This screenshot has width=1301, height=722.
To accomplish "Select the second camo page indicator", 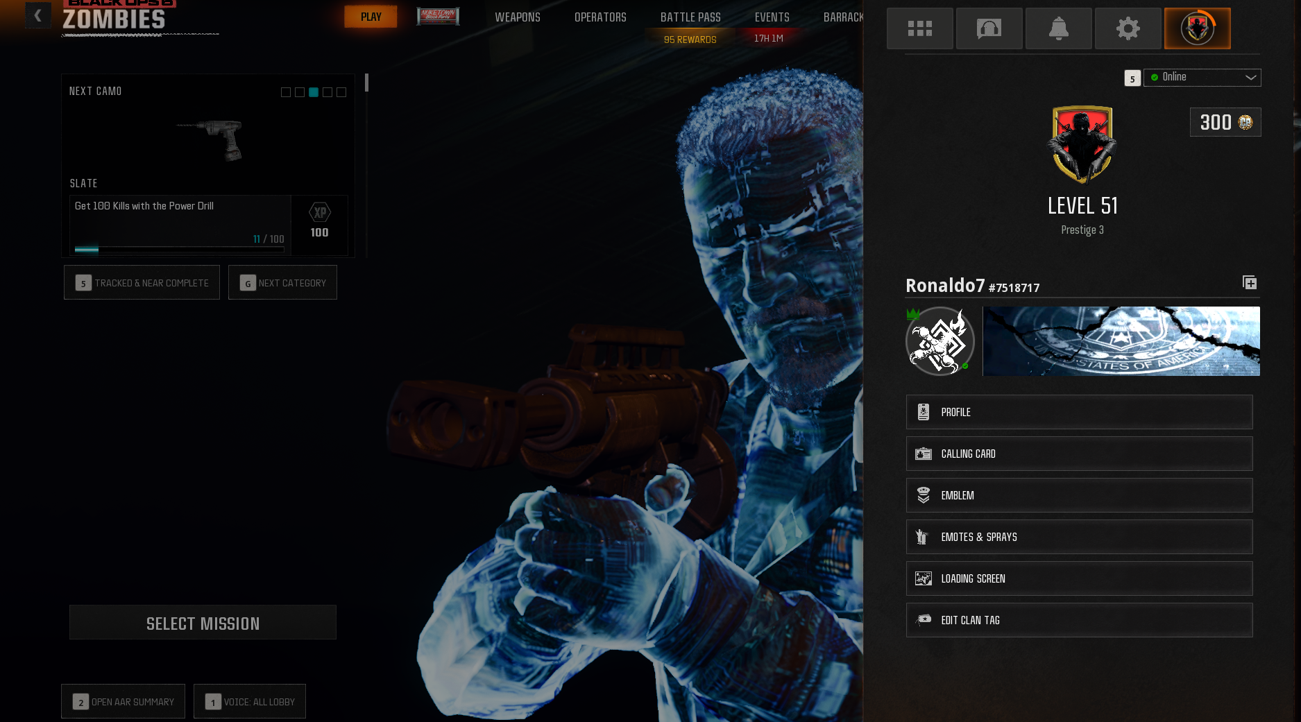I will click(299, 92).
